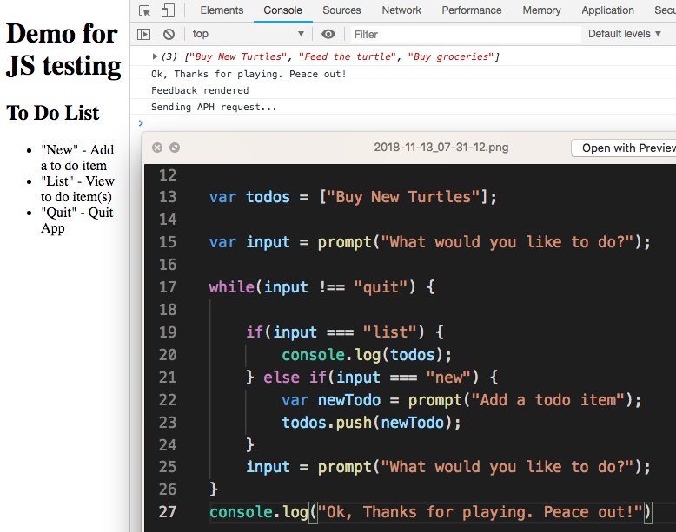
Task: Open the 'top' JavaScript context dropdown
Action: 248,34
